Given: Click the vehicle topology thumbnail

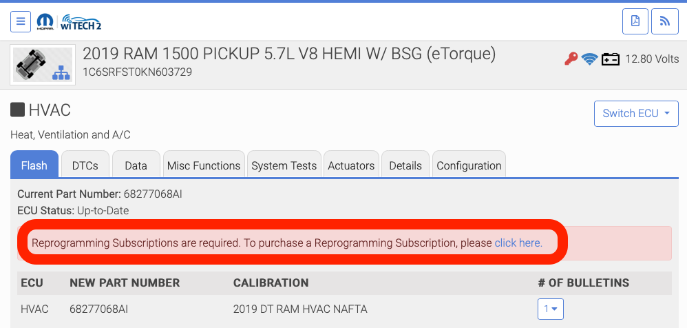Looking at the screenshot, I should pyautogui.click(x=43, y=64).
